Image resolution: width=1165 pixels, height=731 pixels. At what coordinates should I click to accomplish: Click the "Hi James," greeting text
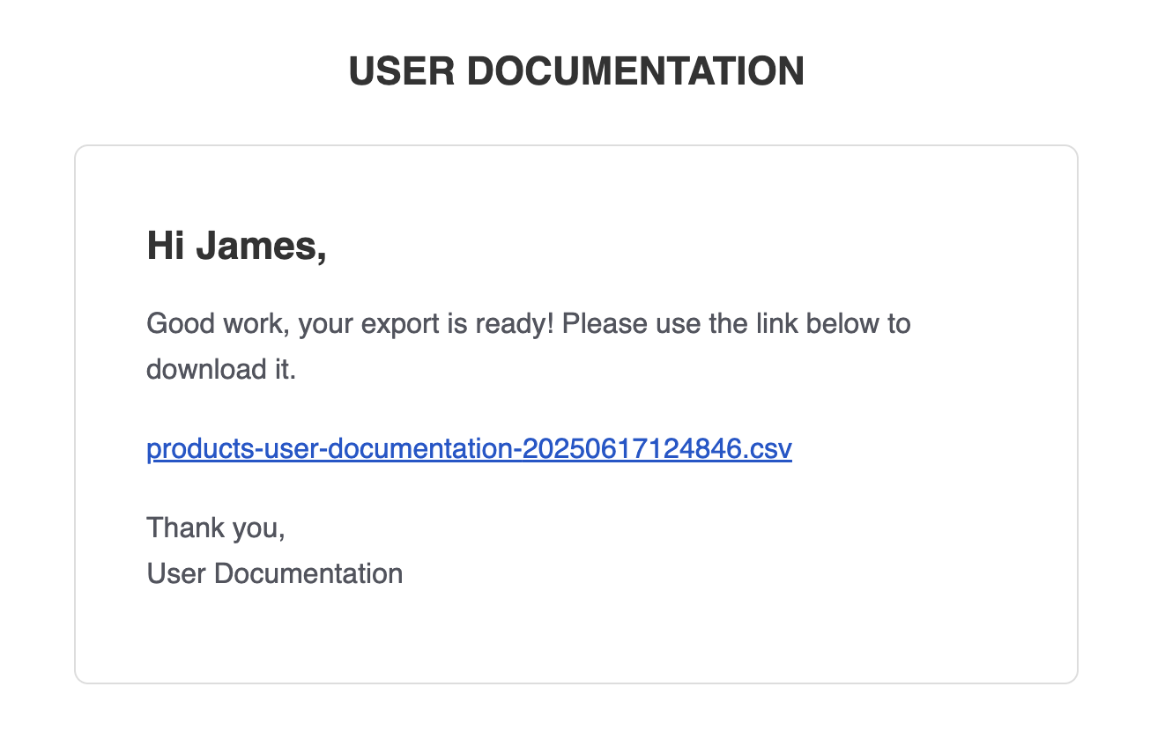point(236,246)
